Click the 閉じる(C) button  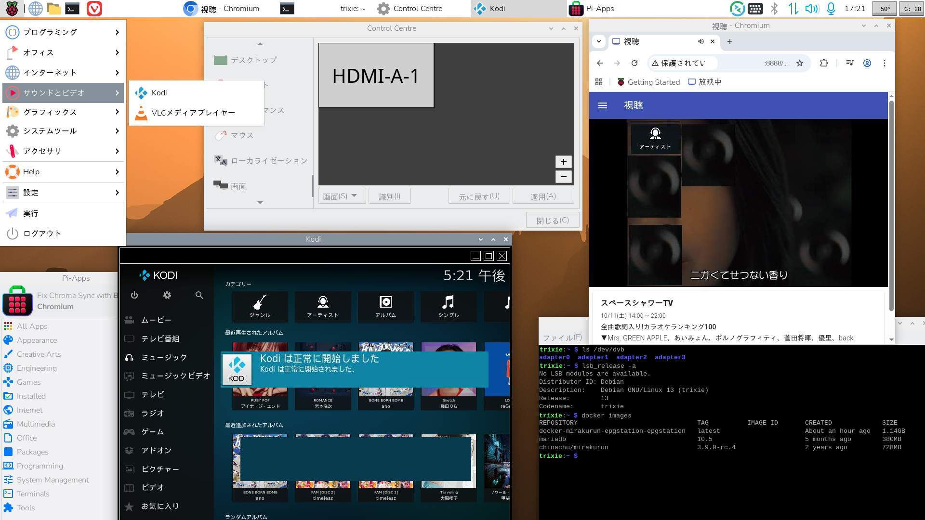(x=552, y=220)
